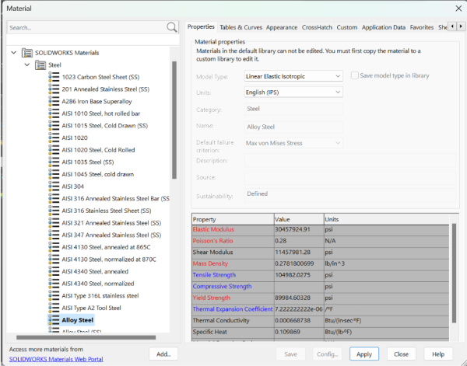
Task: Click in the material search field
Action: pos(86,27)
